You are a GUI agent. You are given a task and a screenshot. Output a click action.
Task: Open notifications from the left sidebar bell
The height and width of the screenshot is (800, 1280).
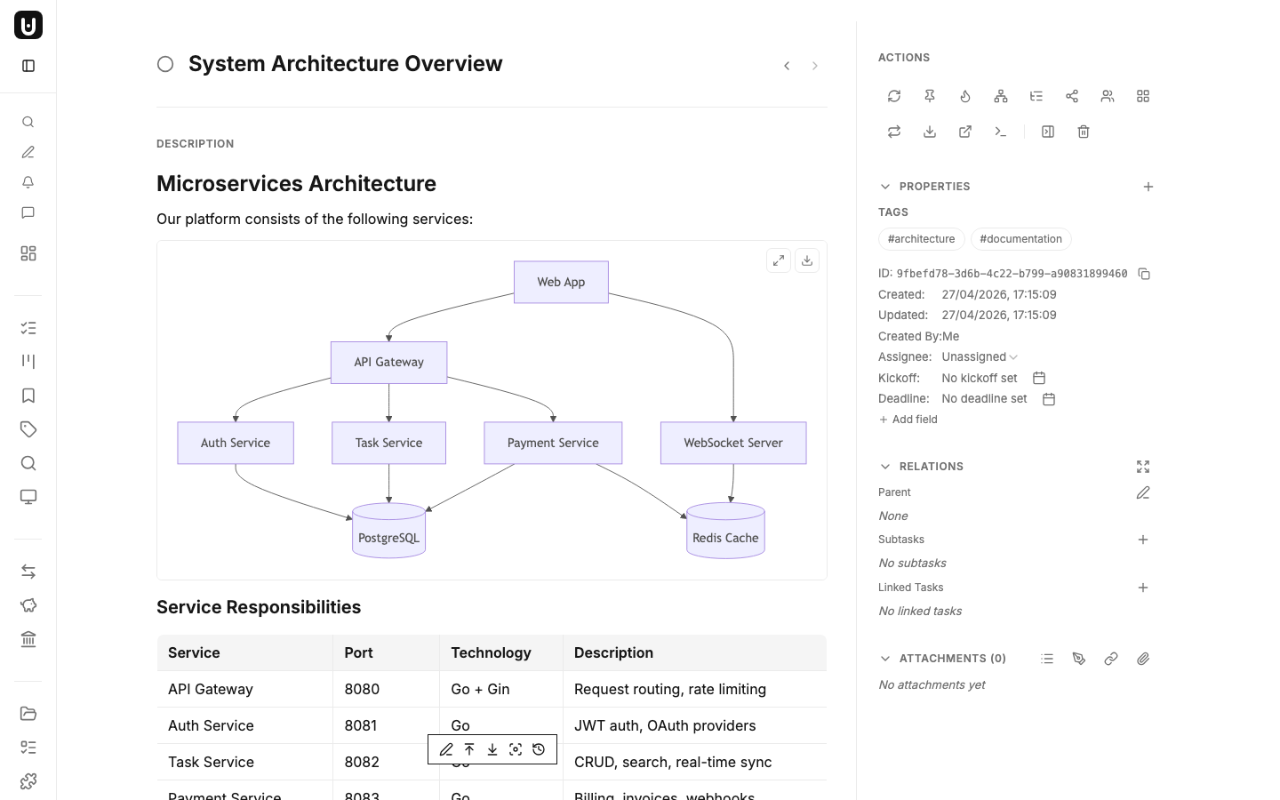[x=28, y=182]
